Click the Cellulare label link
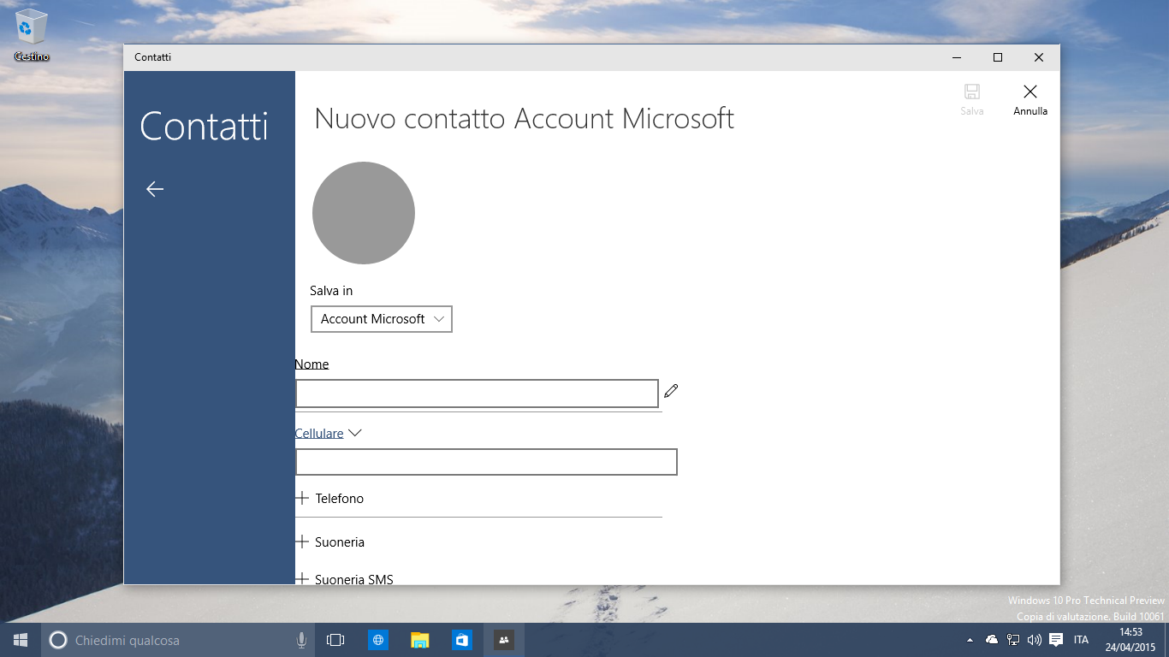 (319, 434)
